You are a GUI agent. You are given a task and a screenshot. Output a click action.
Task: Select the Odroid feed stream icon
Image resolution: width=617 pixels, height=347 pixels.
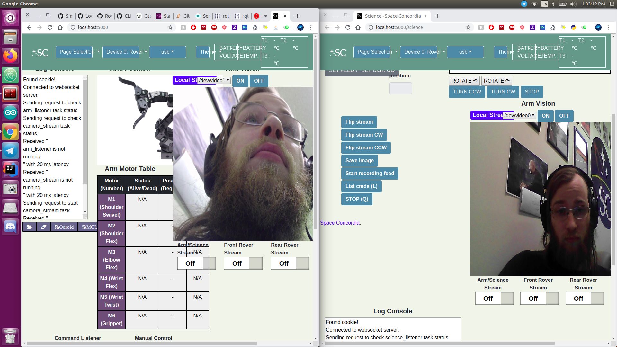[64, 227]
